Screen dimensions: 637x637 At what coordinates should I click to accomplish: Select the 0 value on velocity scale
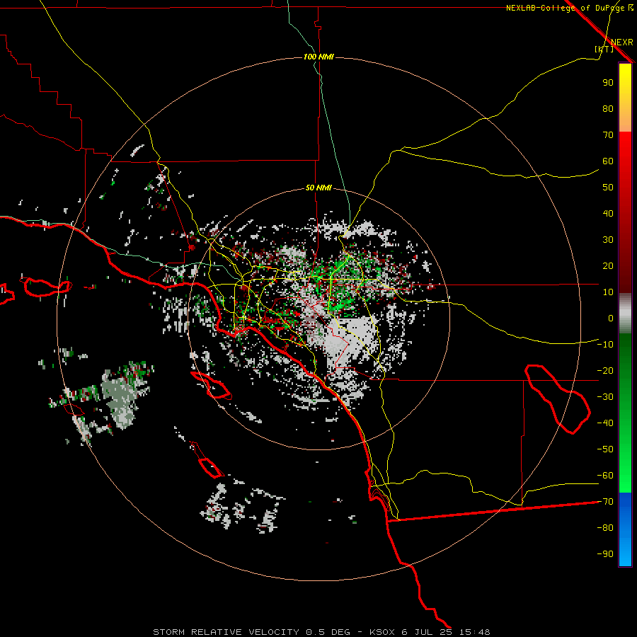tap(611, 318)
